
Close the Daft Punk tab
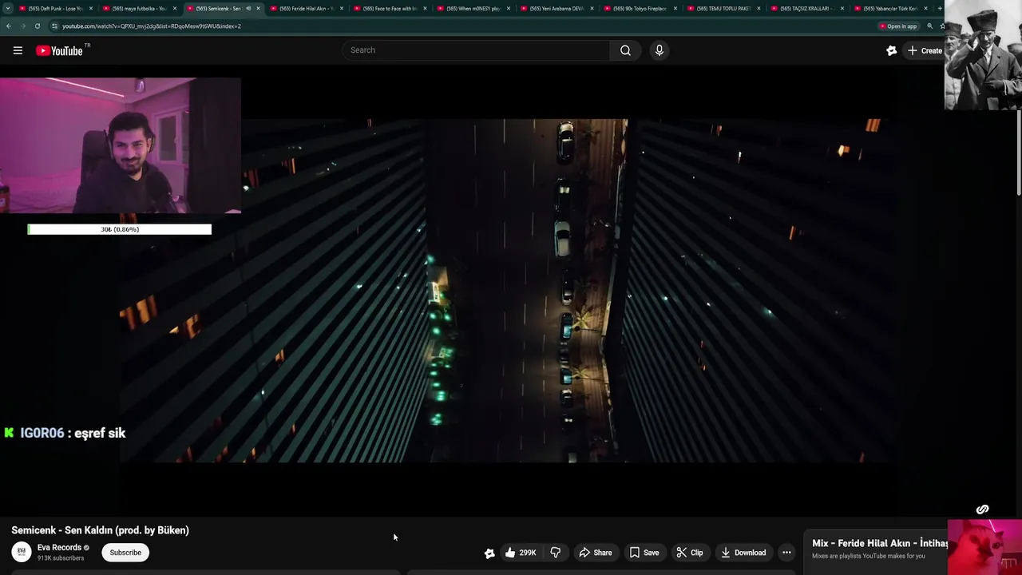91,9
